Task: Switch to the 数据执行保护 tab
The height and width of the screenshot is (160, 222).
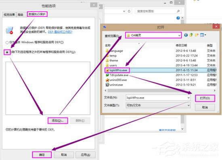Action: click(x=37, y=14)
